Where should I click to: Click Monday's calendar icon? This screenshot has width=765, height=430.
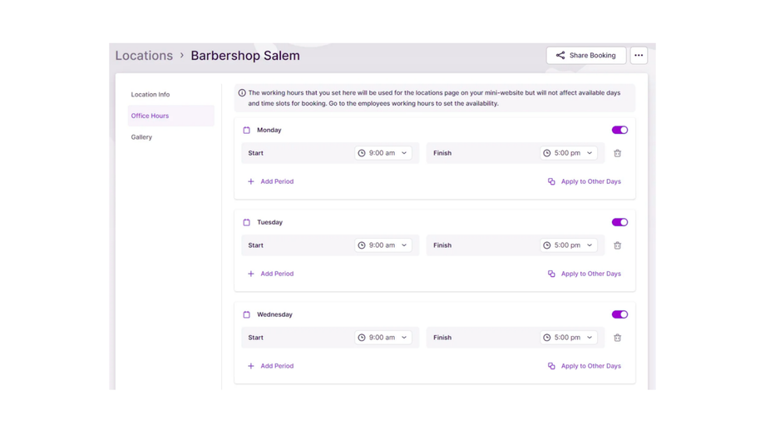pos(246,131)
